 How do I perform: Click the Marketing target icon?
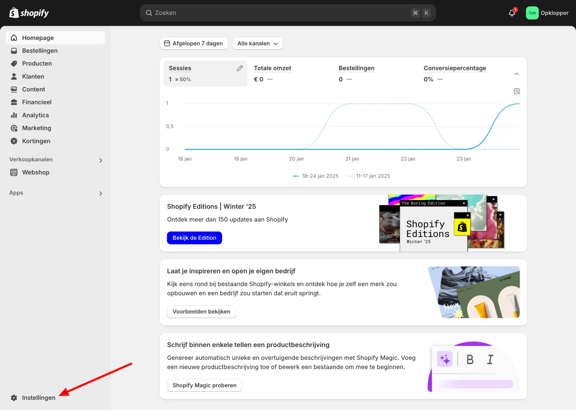pyautogui.click(x=14, y=128)
